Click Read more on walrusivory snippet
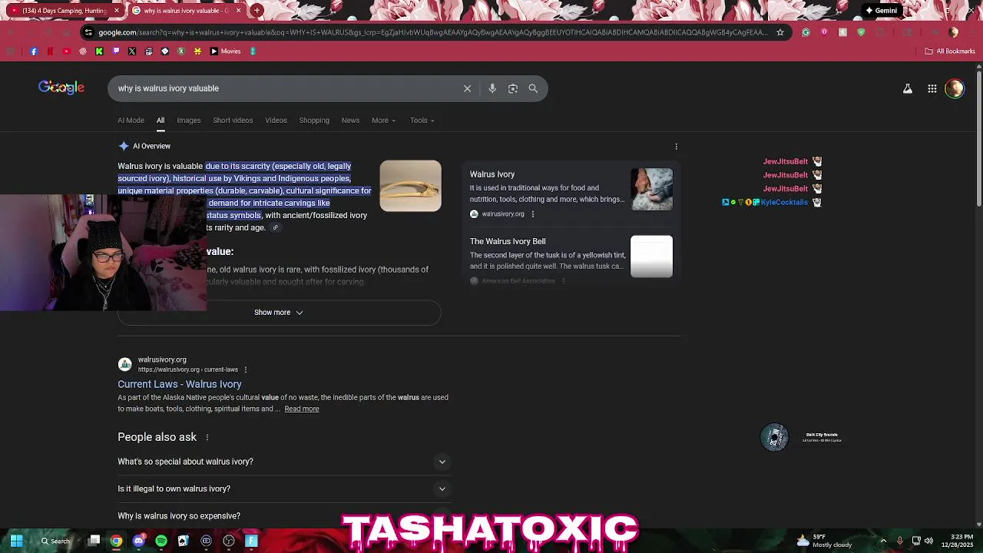 tap(302, 409)
